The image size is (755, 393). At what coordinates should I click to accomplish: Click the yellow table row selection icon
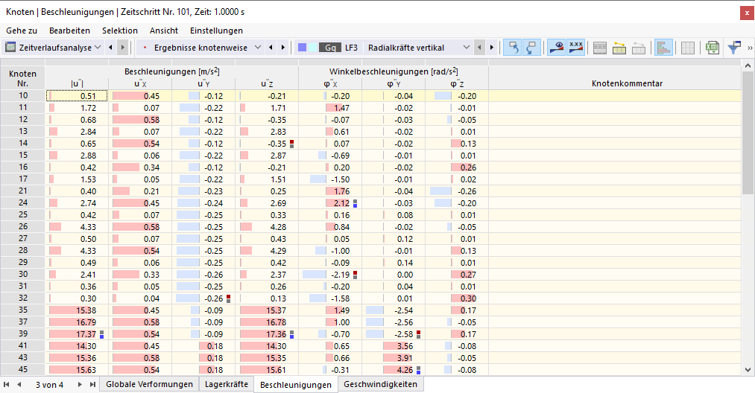(x=619, y=48)
